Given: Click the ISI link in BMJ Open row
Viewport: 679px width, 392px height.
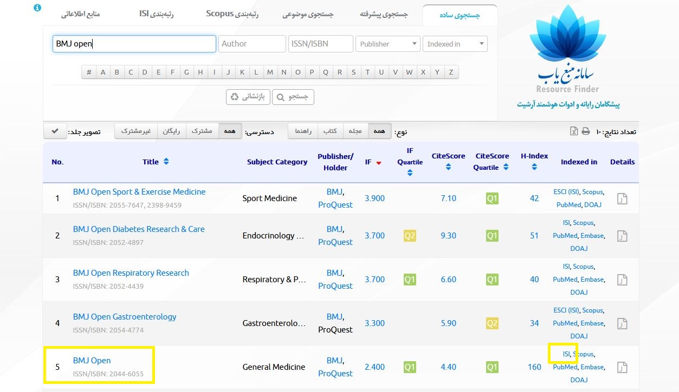Looking at the screenshot, I should point(566,354).
